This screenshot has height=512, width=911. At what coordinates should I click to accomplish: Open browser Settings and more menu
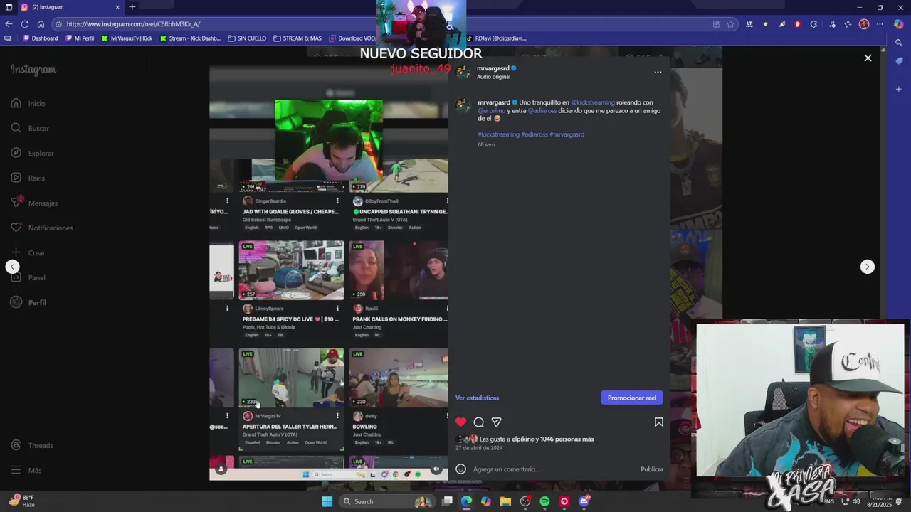coord(880,24)
